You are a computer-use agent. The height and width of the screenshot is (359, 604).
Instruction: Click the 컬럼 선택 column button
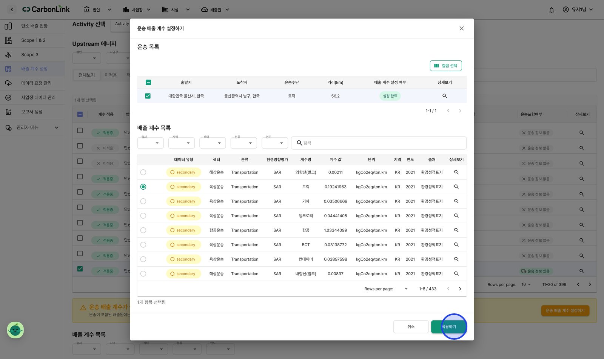[446, 66]
